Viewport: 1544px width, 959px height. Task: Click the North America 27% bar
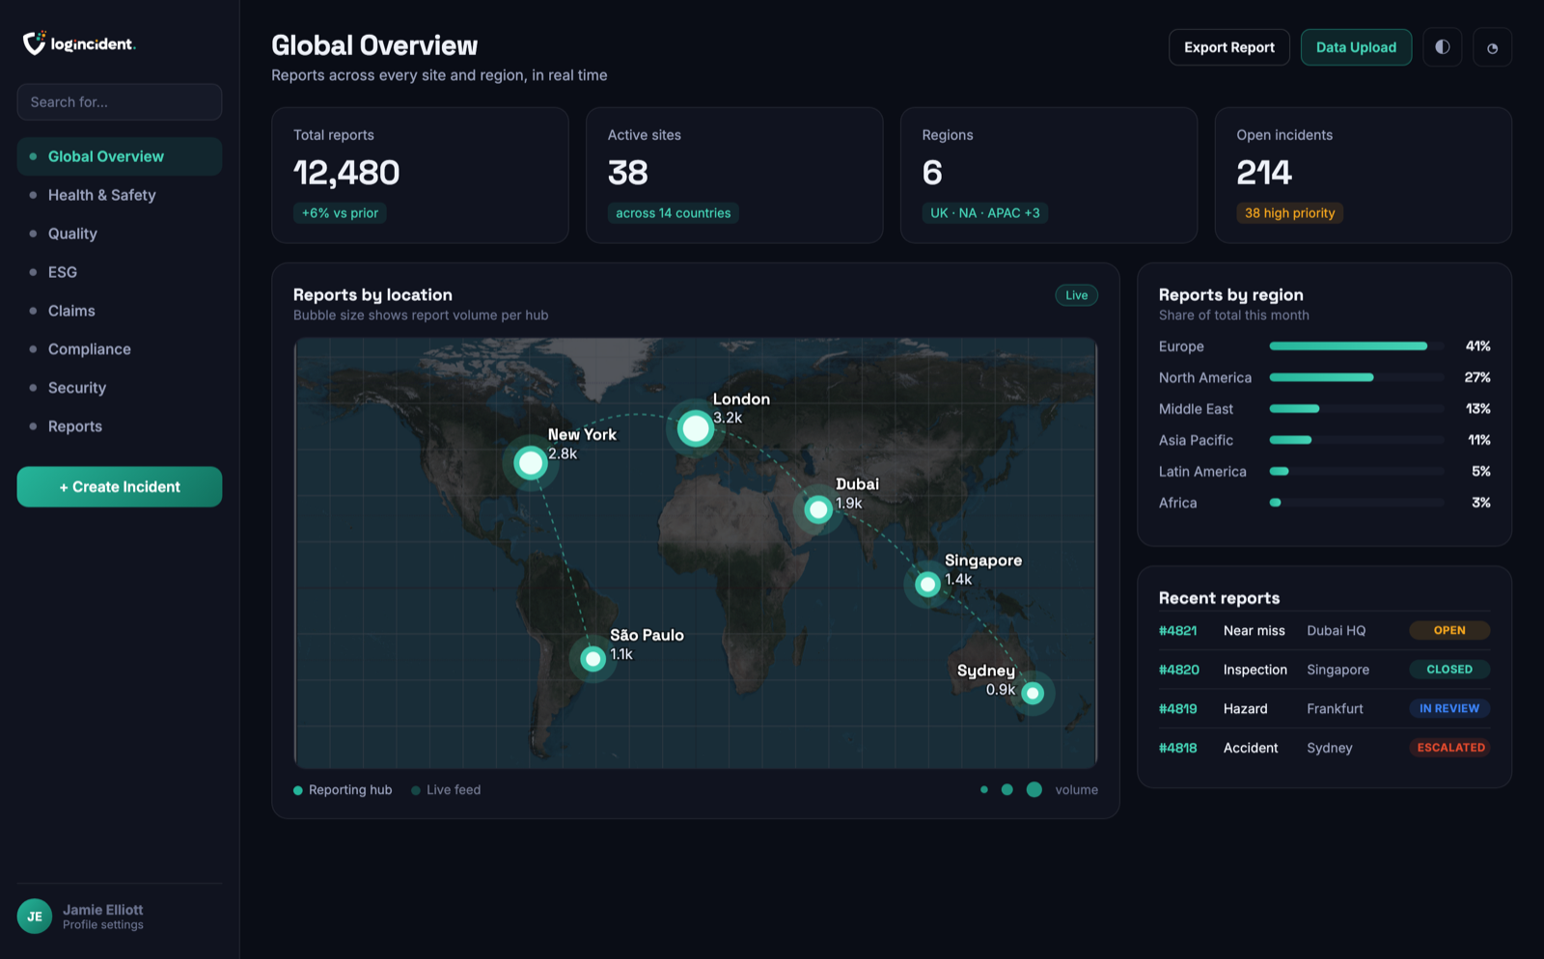click(x=1357, y=377)
